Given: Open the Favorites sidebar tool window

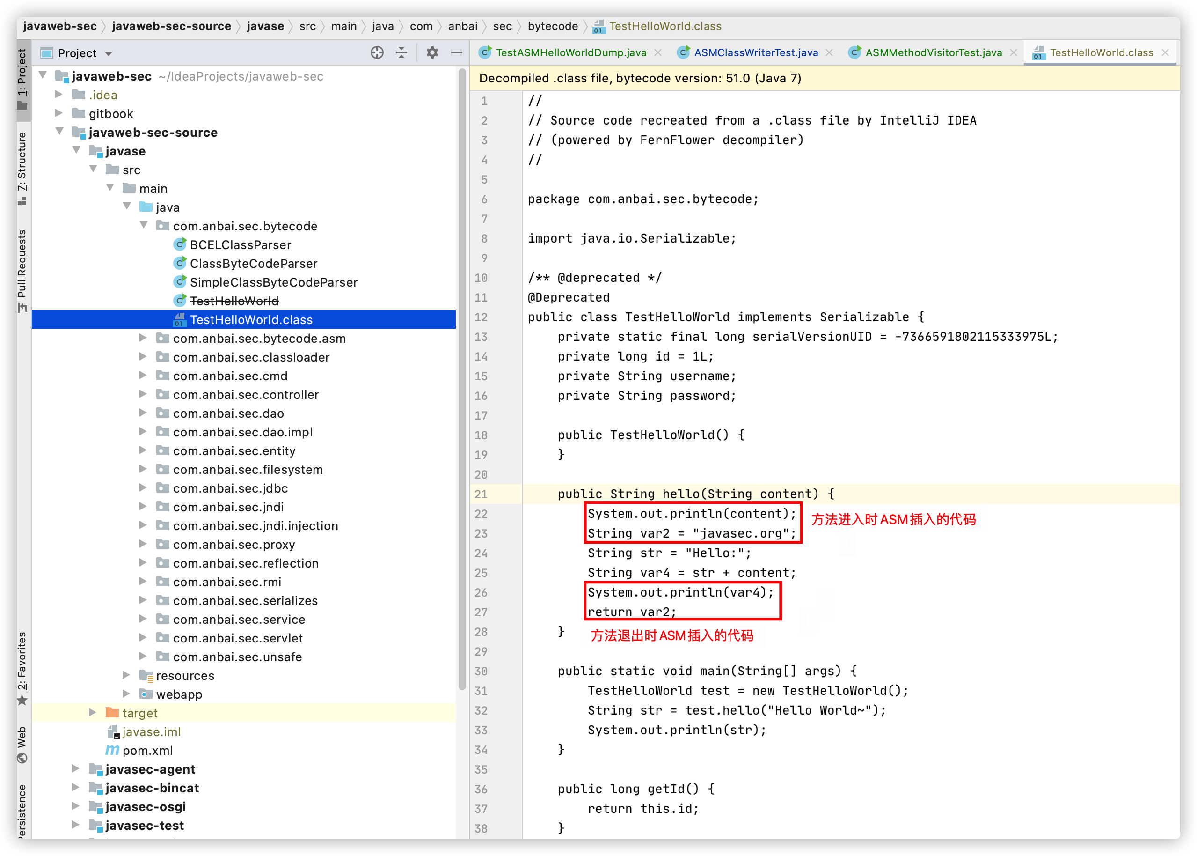Looking at the screenshot, I should click(x=22, y=667).
